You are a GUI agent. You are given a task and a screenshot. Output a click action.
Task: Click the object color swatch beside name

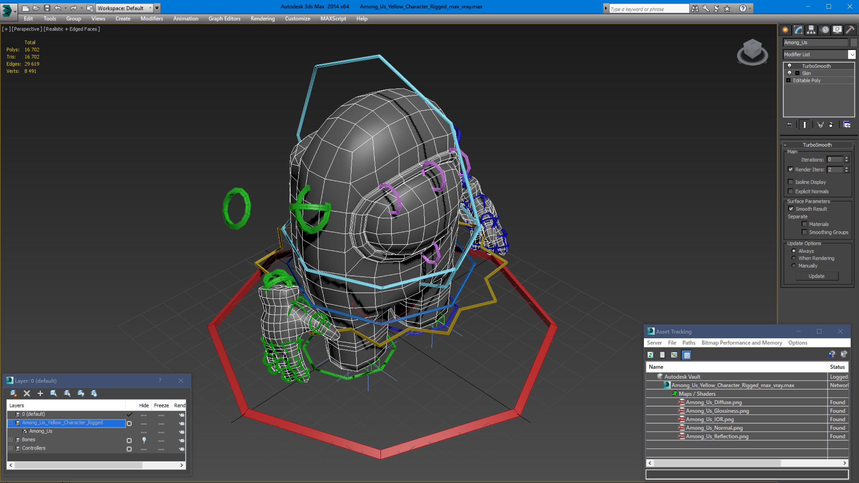point(853,42)
